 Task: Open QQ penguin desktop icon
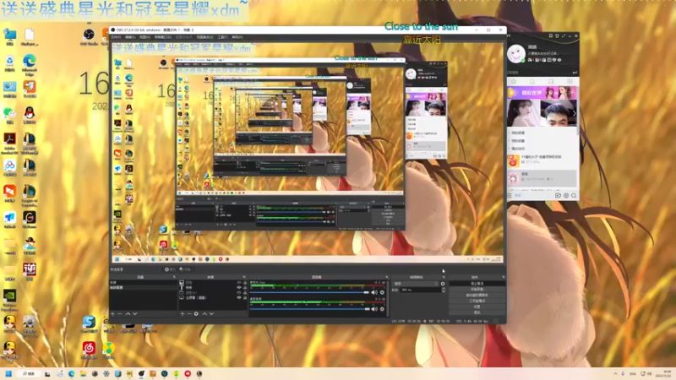[30, 115]
